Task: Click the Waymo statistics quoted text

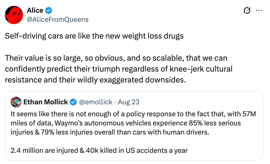Action: tap(127, 123)
